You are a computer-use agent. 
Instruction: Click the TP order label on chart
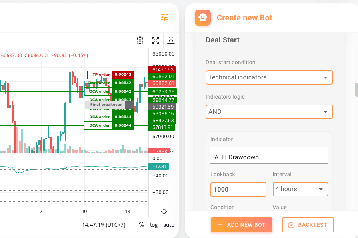(x=101, y=75)
